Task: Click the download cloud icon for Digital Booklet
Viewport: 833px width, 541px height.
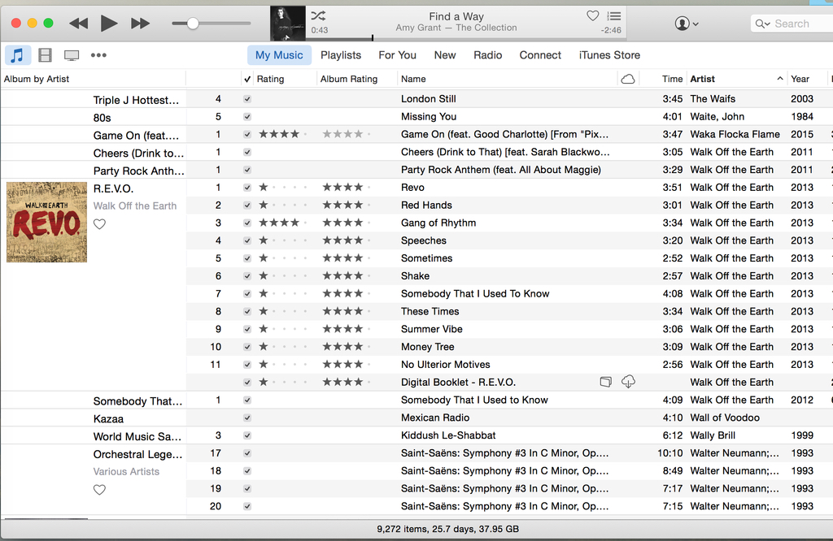Action: pyautogui.click(x=628, y=381)
